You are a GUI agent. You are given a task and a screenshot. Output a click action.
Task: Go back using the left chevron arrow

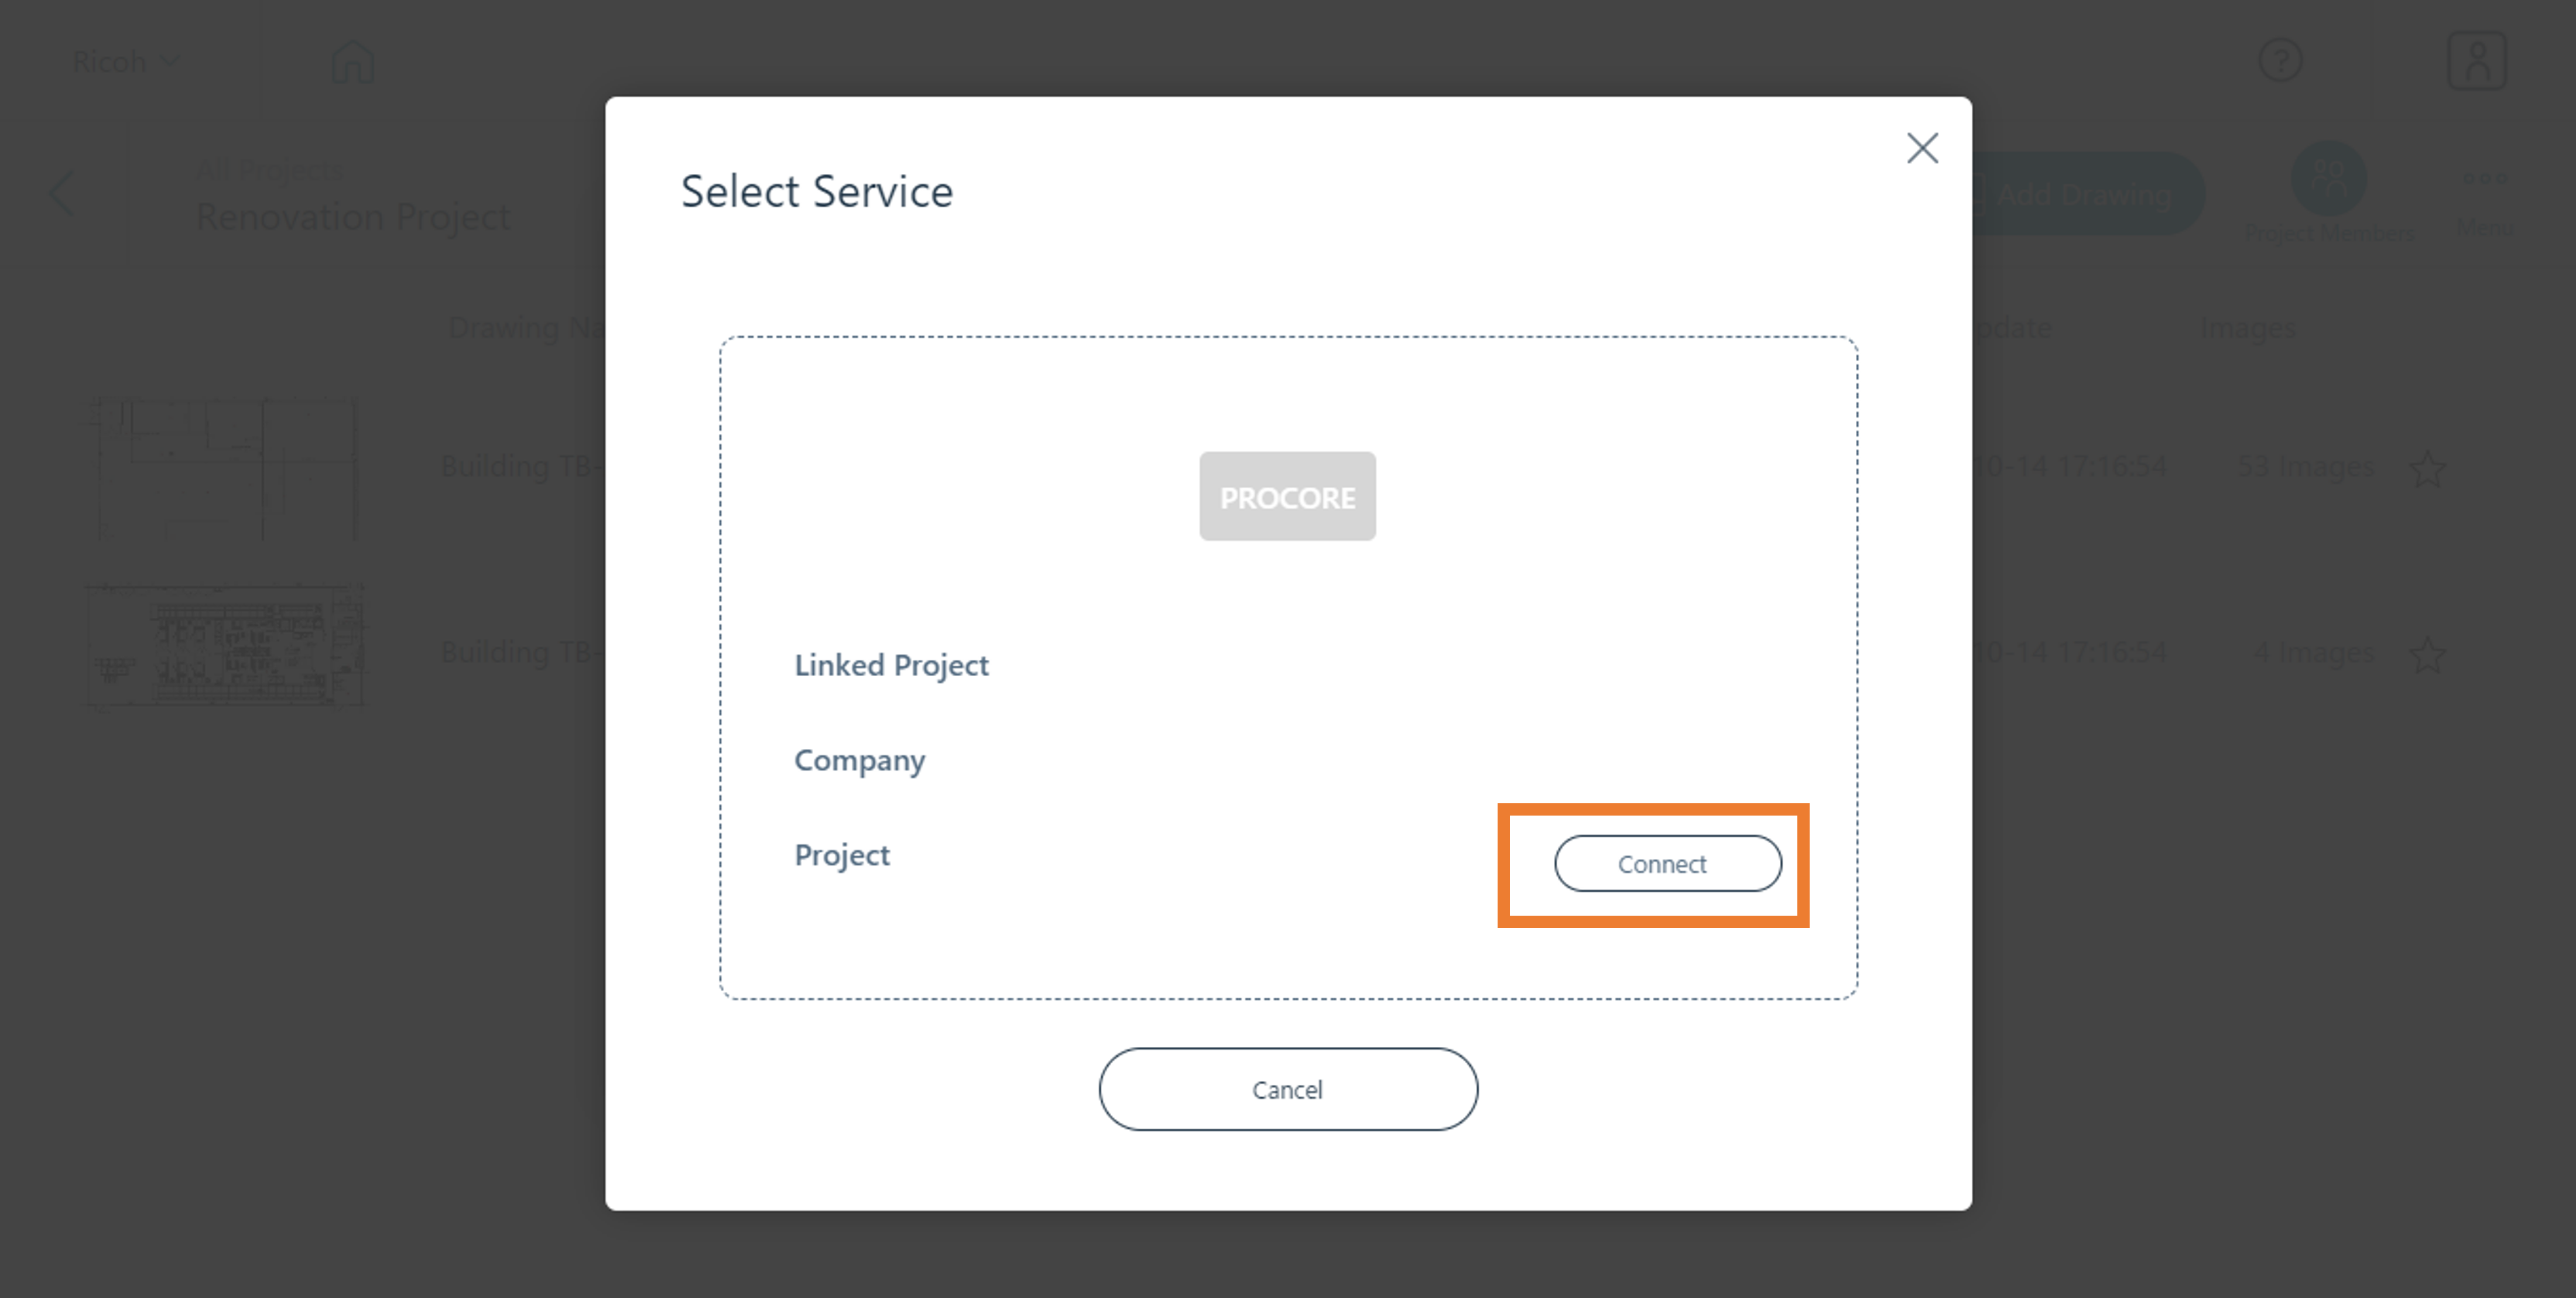[62, 191]
